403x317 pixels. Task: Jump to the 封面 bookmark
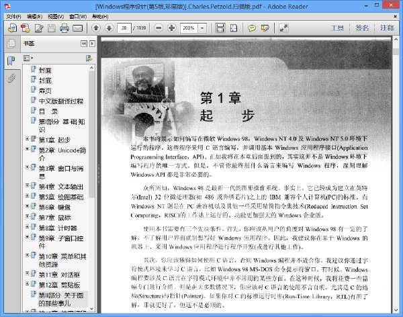pyautogui.click(x=45, y=71)
